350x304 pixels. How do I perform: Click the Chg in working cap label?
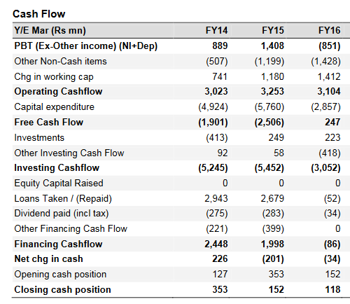(x=54, y=76)
